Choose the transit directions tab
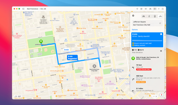Screen dimensions: 178x105 coord(155,16)
